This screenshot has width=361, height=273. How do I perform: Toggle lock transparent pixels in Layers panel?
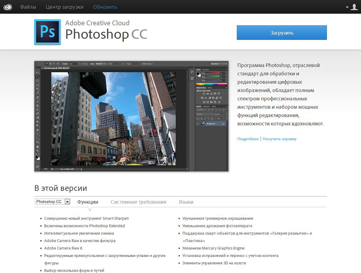pyautogui.click(x=202, y=118)
